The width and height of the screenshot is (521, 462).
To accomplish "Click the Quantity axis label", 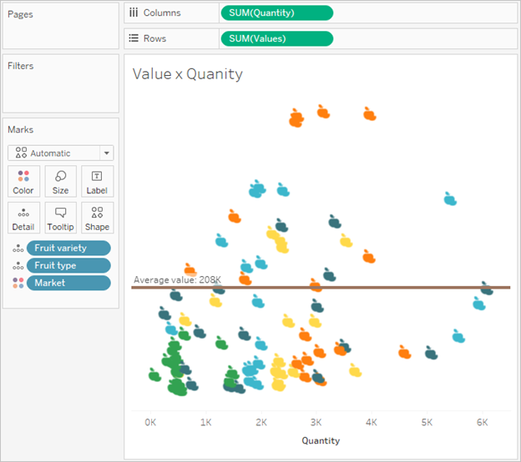I will [321, 440].
